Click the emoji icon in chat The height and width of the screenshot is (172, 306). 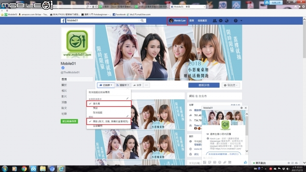pos(220,162)
